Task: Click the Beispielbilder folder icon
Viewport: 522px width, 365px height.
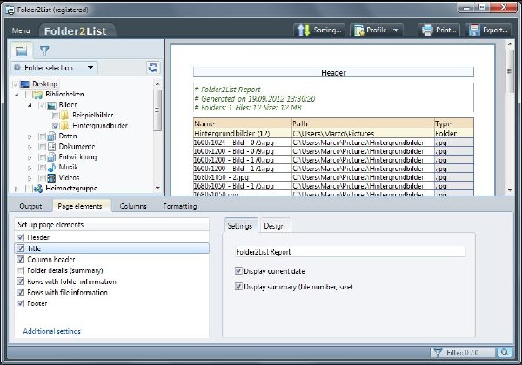Action: 64,116
